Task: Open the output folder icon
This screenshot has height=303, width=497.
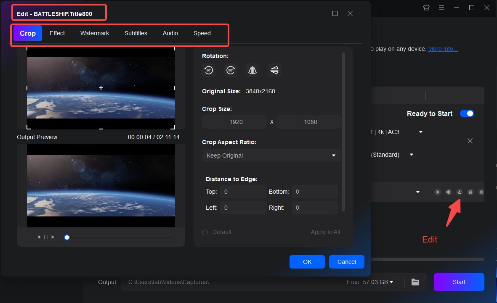Action: [415, 282]
